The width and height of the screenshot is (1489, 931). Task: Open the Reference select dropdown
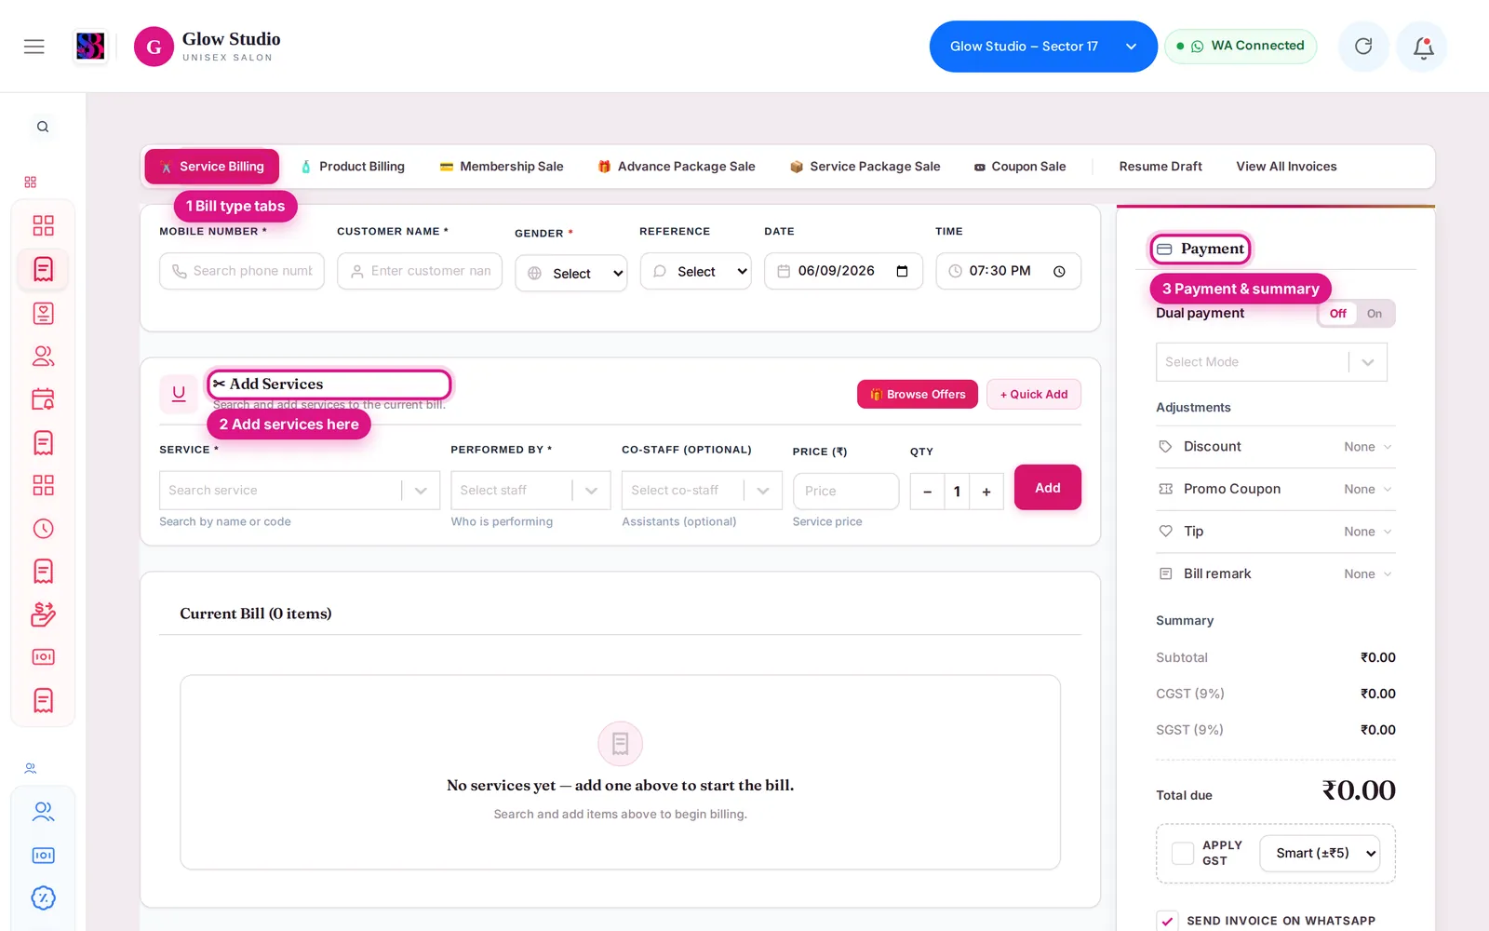(695, 271)
